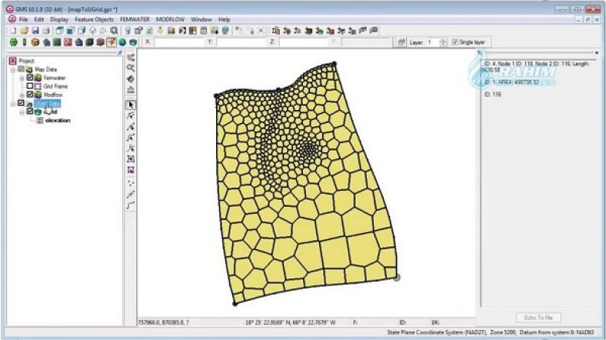Open the MODFLOW menu
606x340 pixels.
(x=170, y=19)
